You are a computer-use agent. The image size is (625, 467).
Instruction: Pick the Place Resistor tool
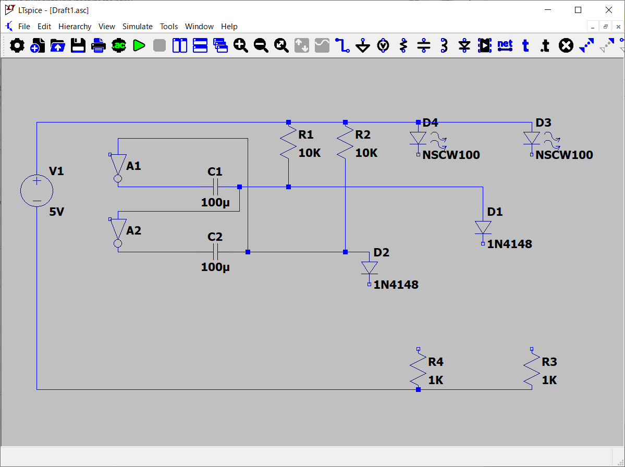click(x=403, y=46)
